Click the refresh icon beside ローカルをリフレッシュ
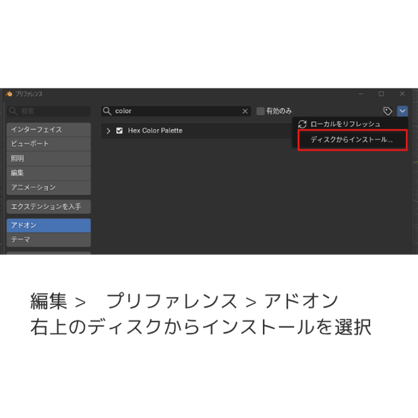The width and height of the screenshot is (418, 418). (302, 124)
